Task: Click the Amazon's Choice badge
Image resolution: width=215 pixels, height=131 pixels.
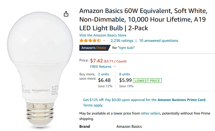Action: tap(94, 48)
